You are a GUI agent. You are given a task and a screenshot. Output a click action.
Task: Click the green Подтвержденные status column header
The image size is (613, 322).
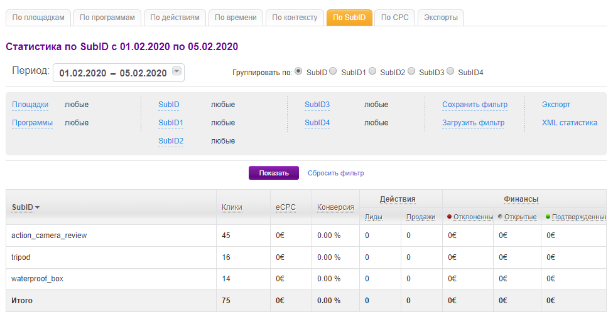(578, 217)
